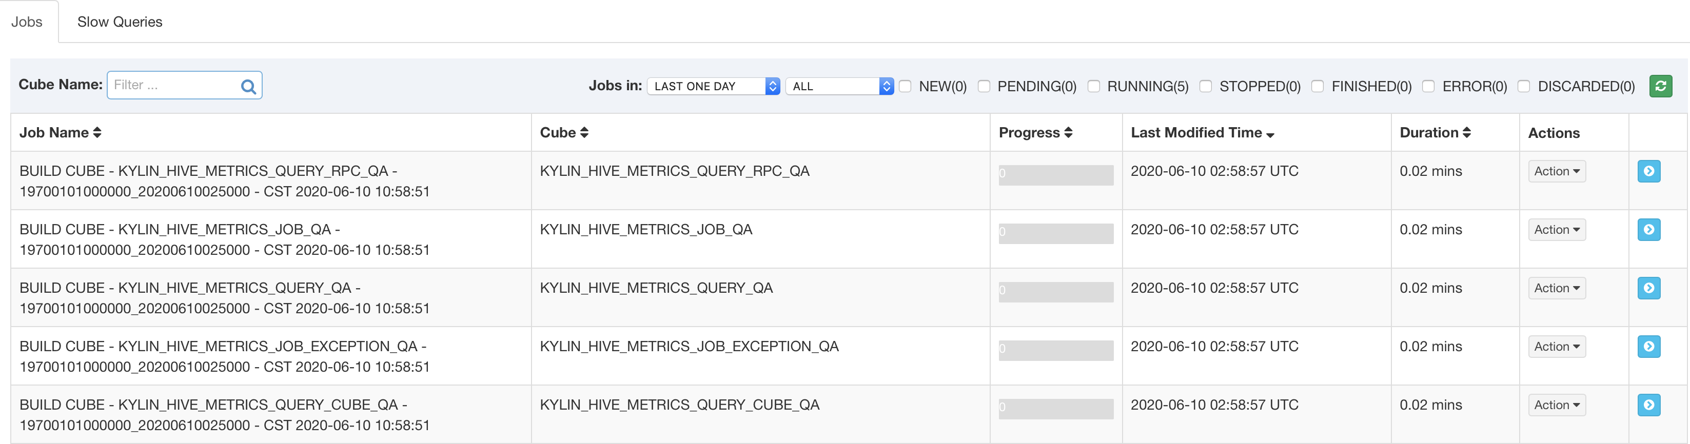Image resolution: width=1690 pixels, height=444 pixels.
Task: Toggle the STOPPED(0) checkbox
Action: click(x=1206, y=86)
